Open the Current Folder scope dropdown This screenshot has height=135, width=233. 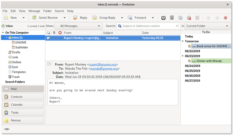pyautogui.click(x=208, y=26)
